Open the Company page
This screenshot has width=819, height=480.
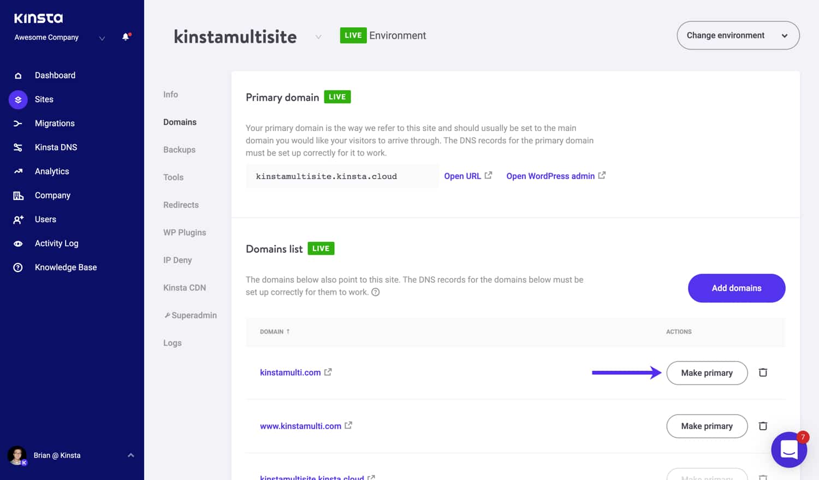click(52, 195)
